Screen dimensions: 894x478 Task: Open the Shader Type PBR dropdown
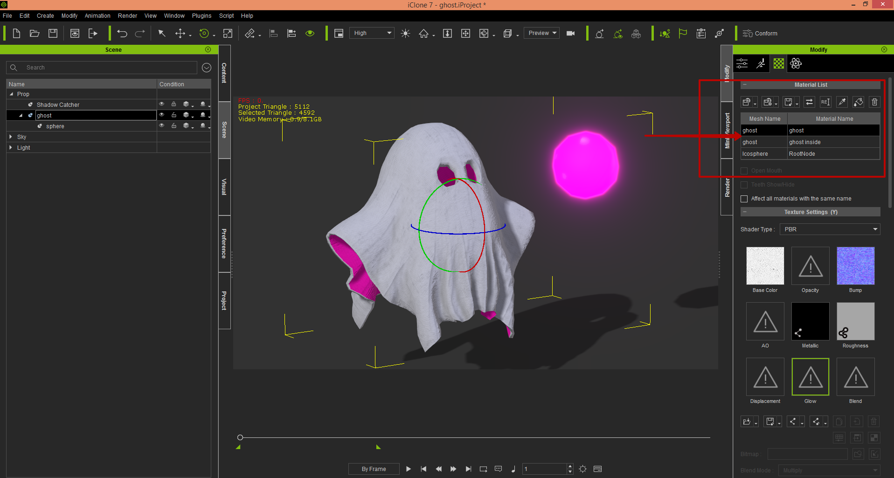coord(830,229)
